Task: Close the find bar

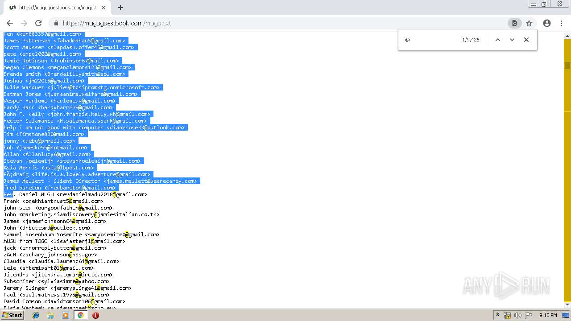Action: pos(526,40)
